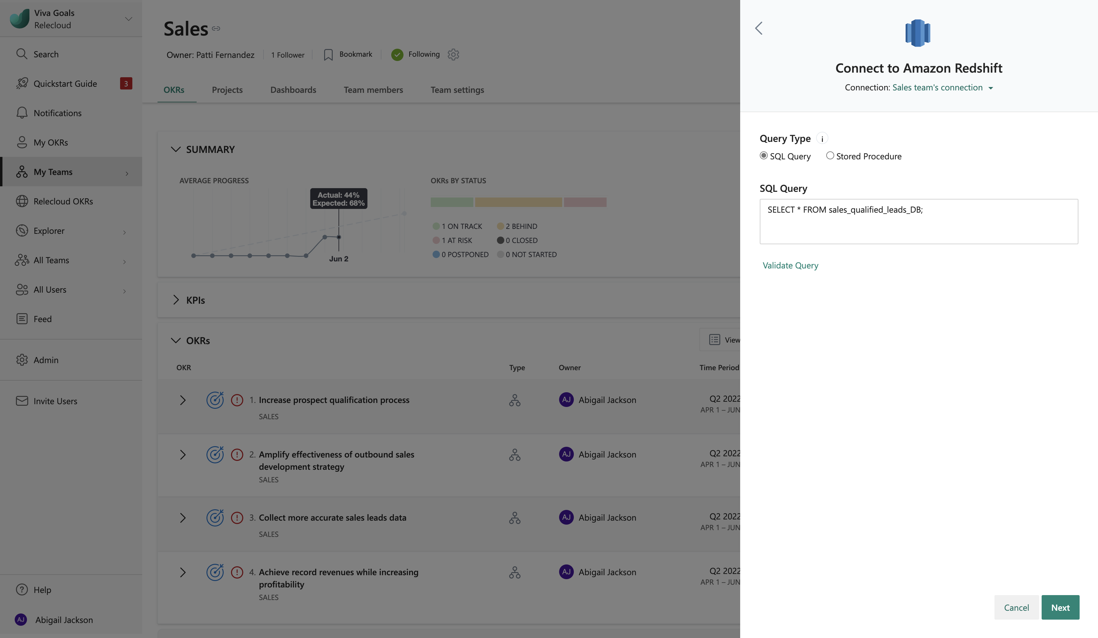Click the Query Type info icon
This screenshot has width=1098, height=638.
(822, 139)
